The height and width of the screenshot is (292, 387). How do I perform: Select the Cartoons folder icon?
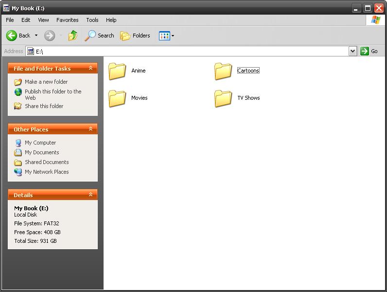pyautogui.click(x=223, y=71)
